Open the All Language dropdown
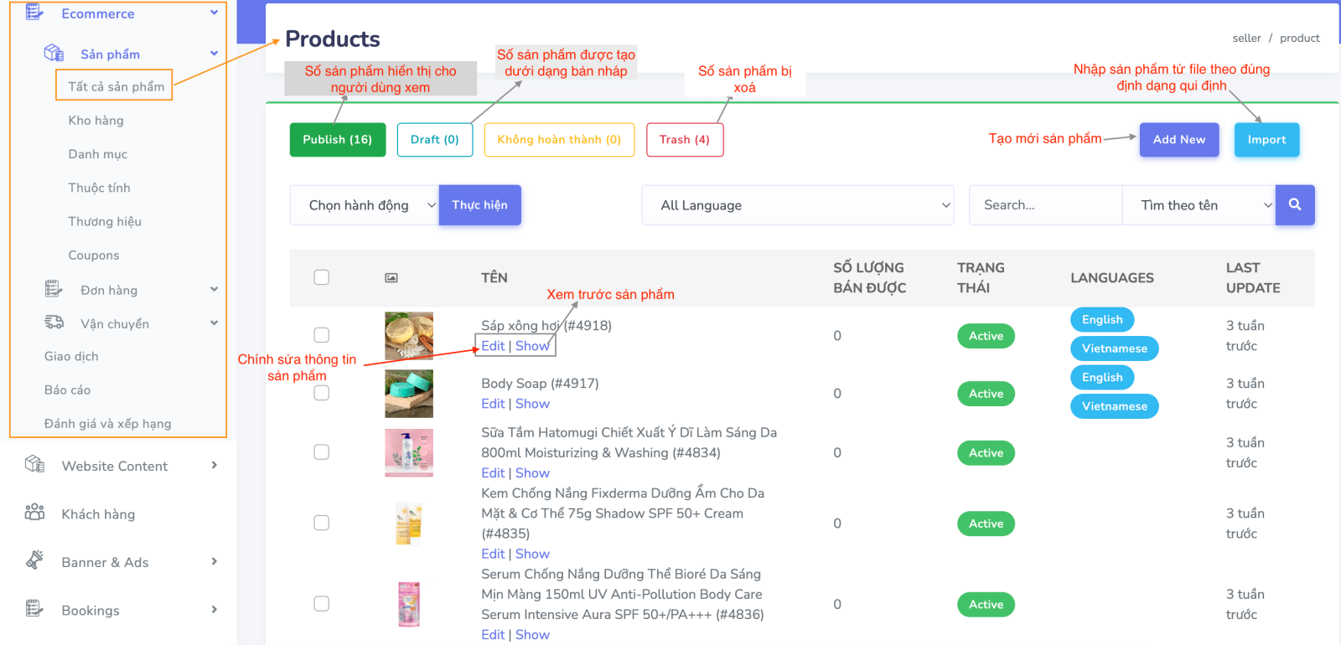 797,205
